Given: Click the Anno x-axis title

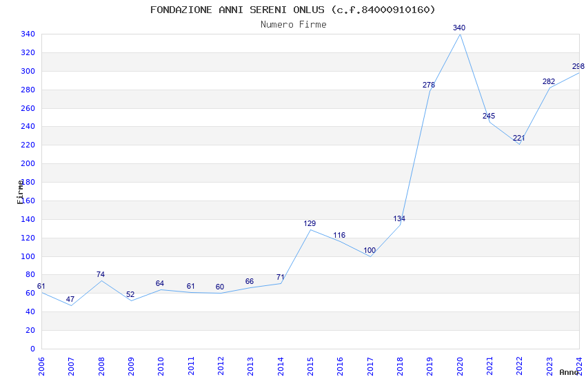Looking at the screenshot, I should pyautogui.click(x=569, y=372).
